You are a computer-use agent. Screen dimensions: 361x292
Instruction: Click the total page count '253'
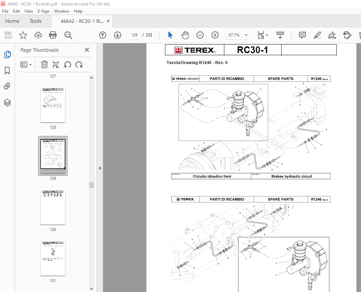point(149,35)
